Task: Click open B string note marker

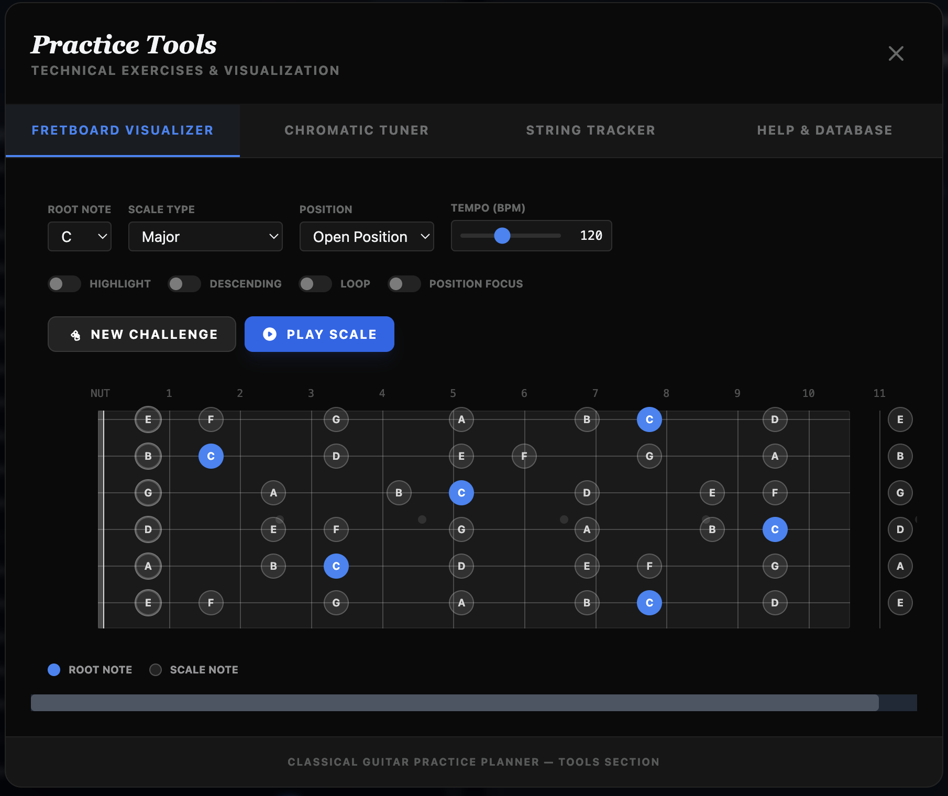Action: (x=148, y=456)
